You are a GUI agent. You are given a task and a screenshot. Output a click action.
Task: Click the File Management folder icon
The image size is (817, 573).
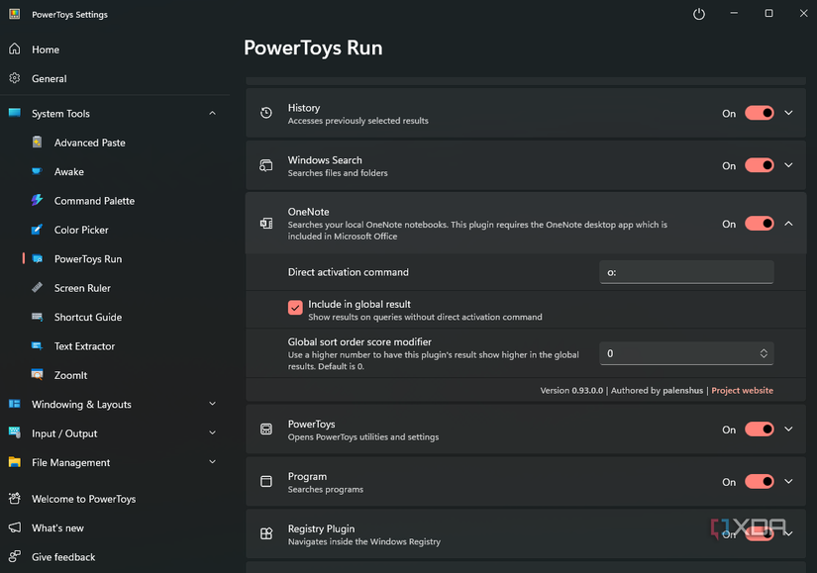point(15,462)
